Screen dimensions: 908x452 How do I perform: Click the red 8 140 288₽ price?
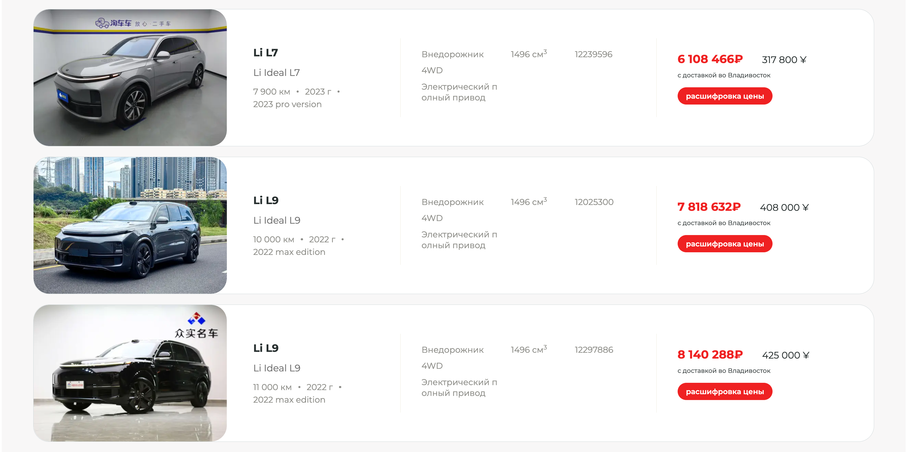709,355
